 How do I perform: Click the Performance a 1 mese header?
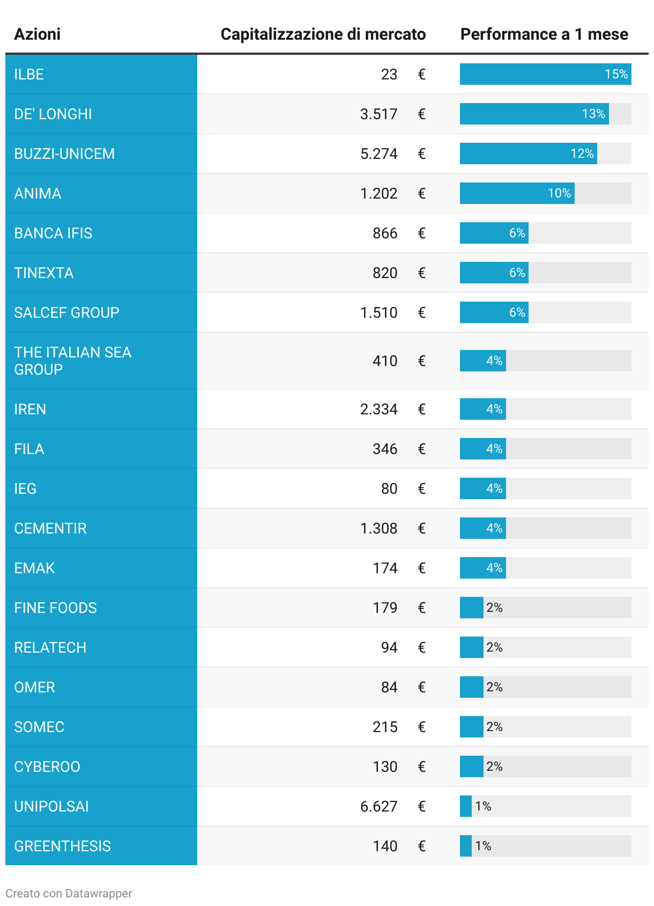tap(544, 34)
